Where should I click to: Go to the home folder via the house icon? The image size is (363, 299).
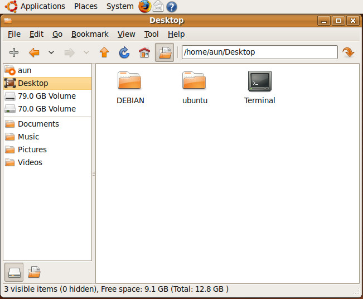click(x=144, y=52)
